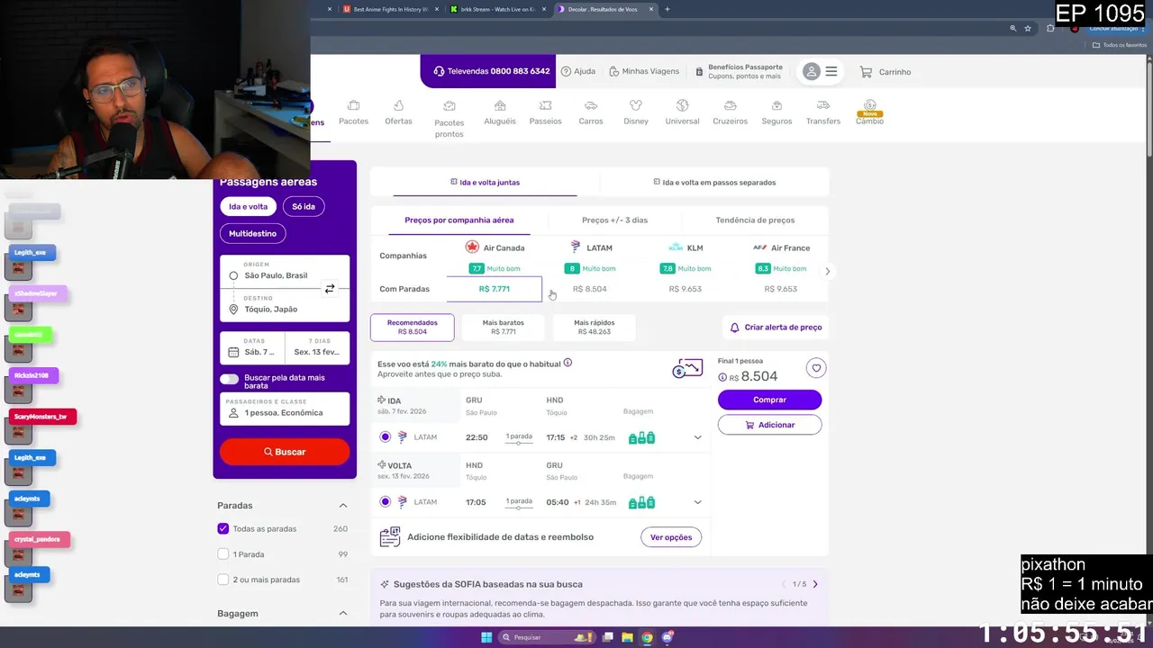The height and width of the screenshot is (648, 1153).
Task: Select Preços +/- 3 dias tab
Action: point(614,220)
